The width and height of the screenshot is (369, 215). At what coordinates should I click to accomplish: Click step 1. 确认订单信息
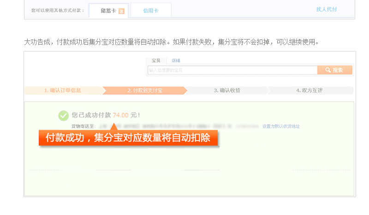(63, 91)
